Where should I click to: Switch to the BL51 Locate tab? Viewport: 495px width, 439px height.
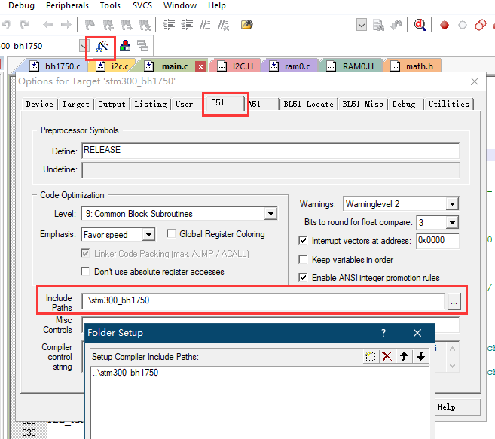click(x=308, y=104)
